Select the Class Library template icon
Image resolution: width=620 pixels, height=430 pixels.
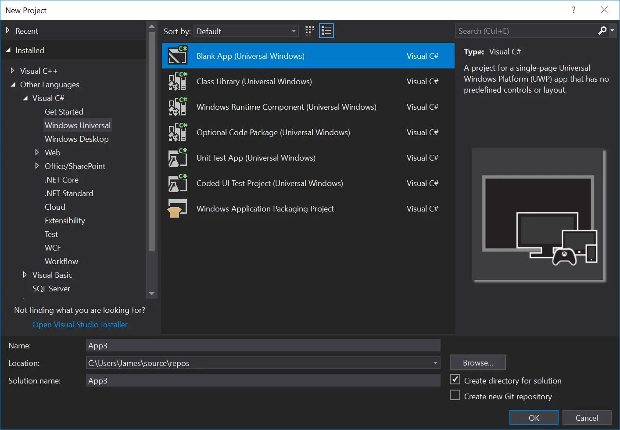(177, 81)
